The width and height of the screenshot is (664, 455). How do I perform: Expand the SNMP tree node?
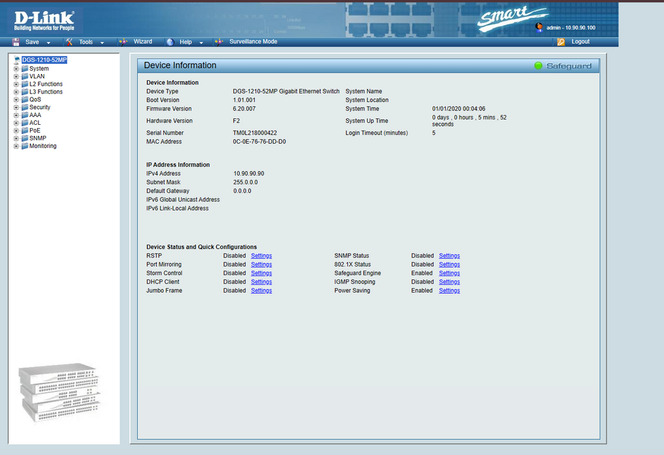16,138
